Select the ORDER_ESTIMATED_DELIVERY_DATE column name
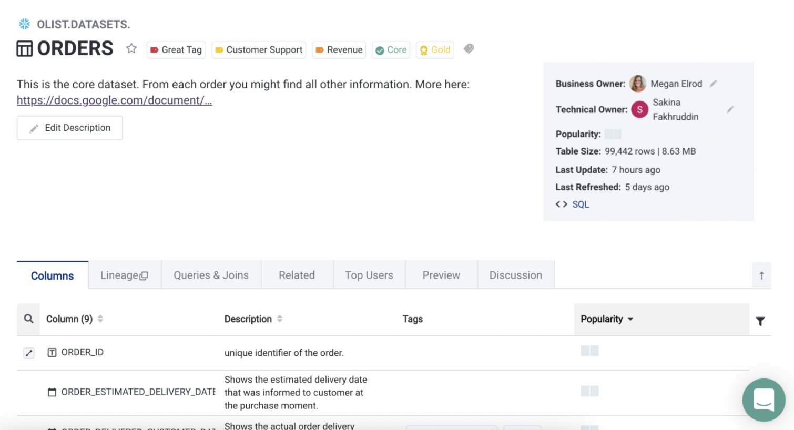This screenshot has width=794, height=430. (x=138, y=392)
